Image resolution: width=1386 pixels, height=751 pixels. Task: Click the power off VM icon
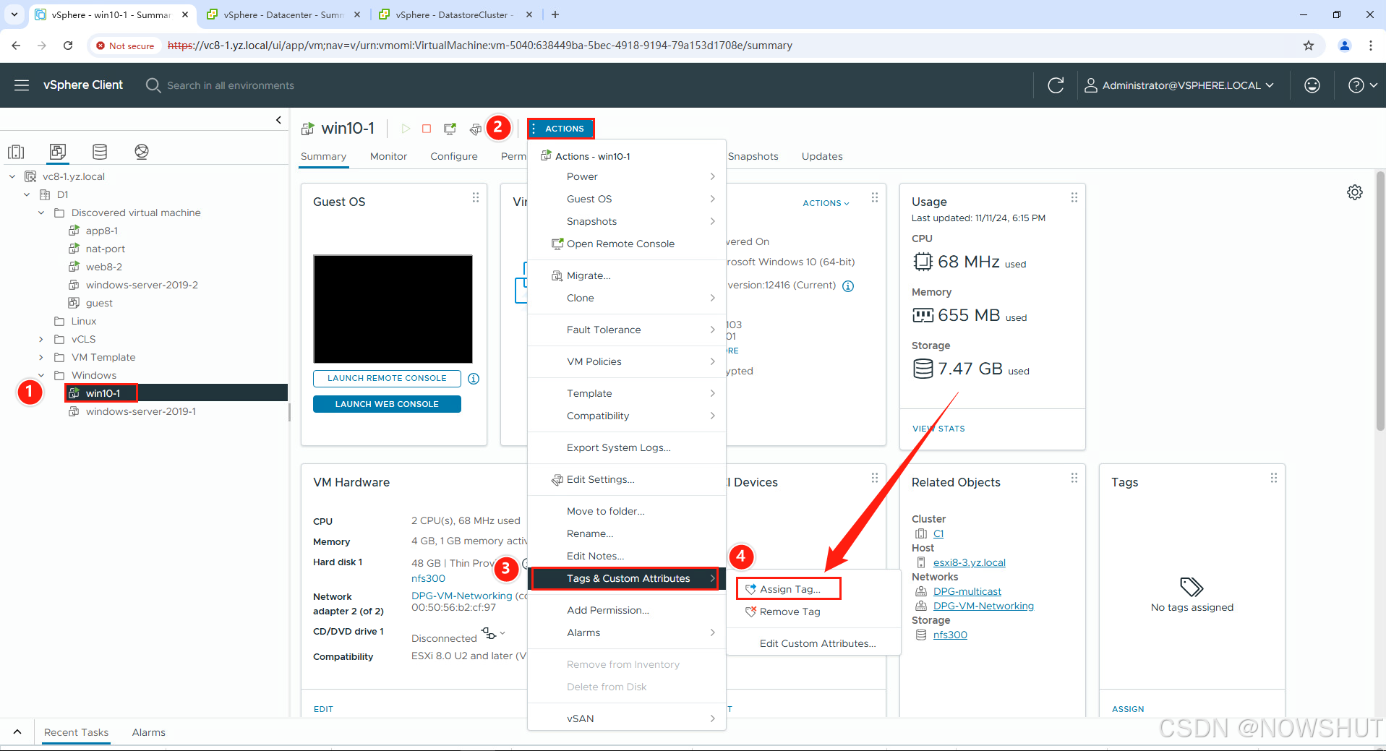click(x=427, y=129)
